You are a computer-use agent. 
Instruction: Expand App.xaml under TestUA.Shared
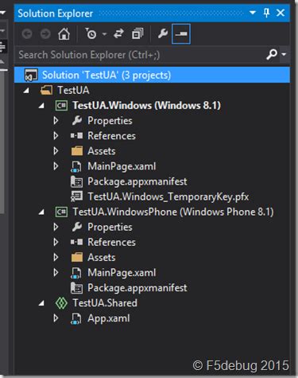point(56,318)
